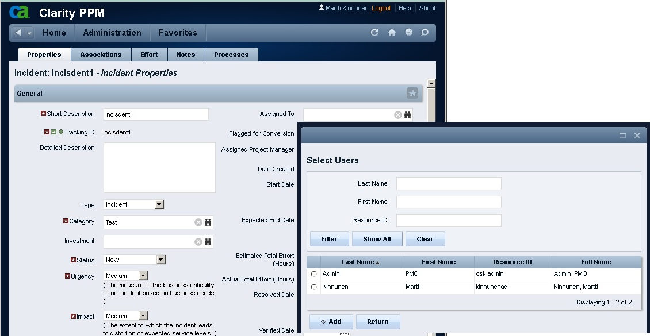Click the back arrow navigation icon
The image size is (650, 336).
coord(18,33)
